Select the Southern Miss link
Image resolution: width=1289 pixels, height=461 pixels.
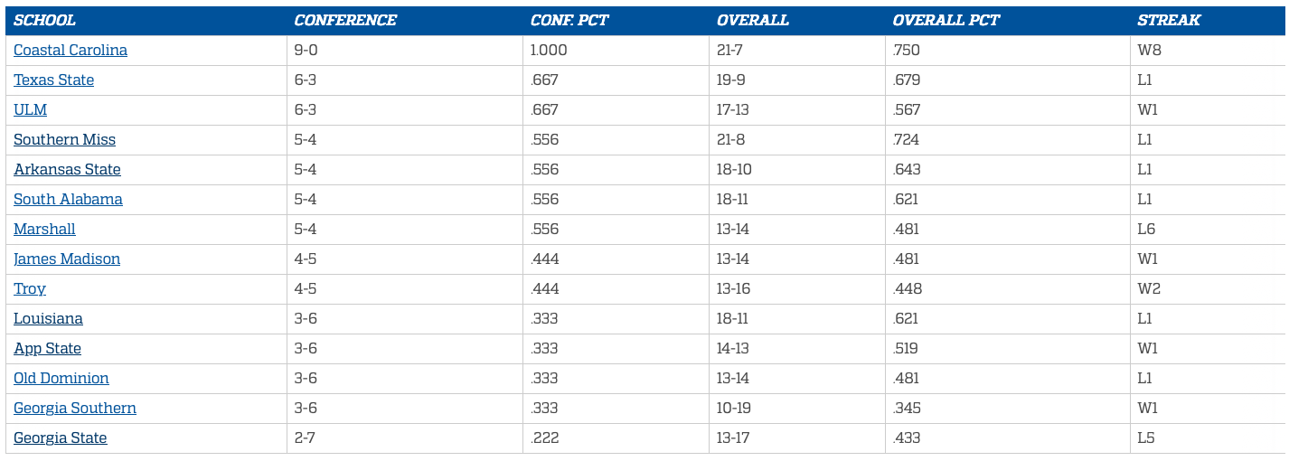tap(65, 140)
